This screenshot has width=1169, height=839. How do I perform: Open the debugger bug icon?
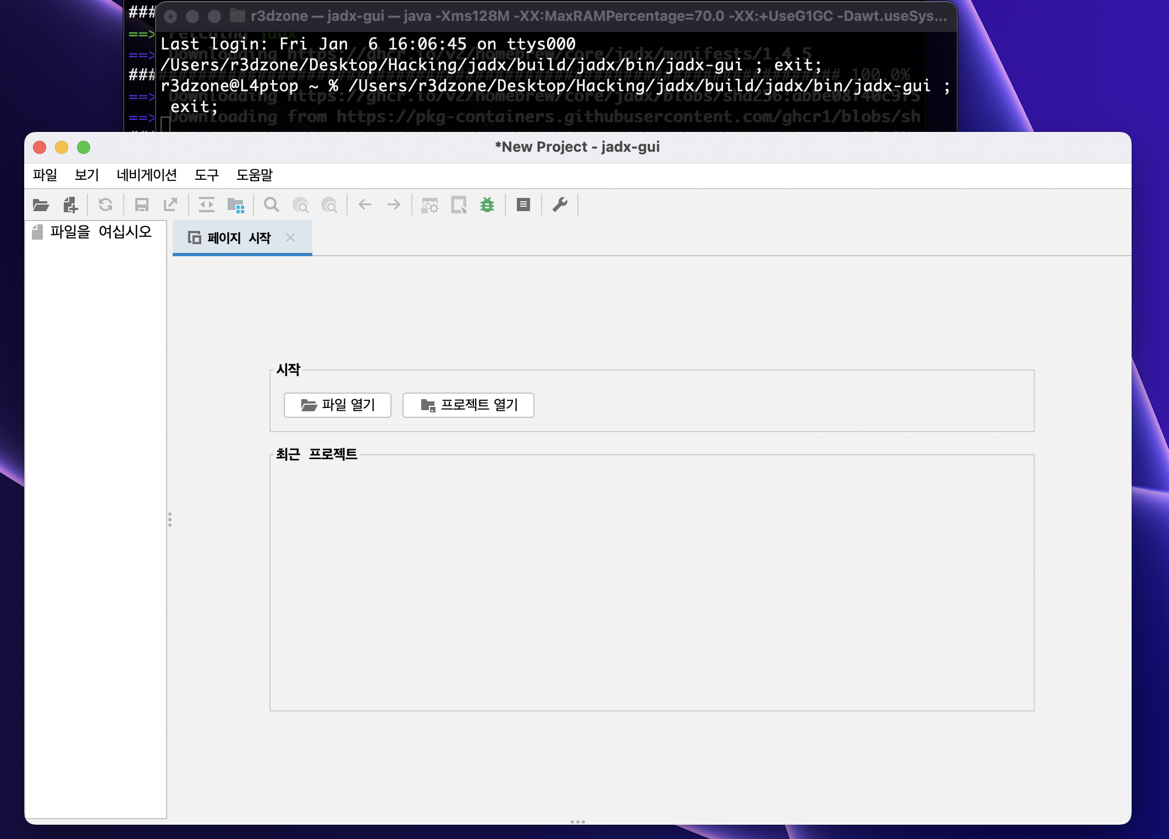click(487, 205)
